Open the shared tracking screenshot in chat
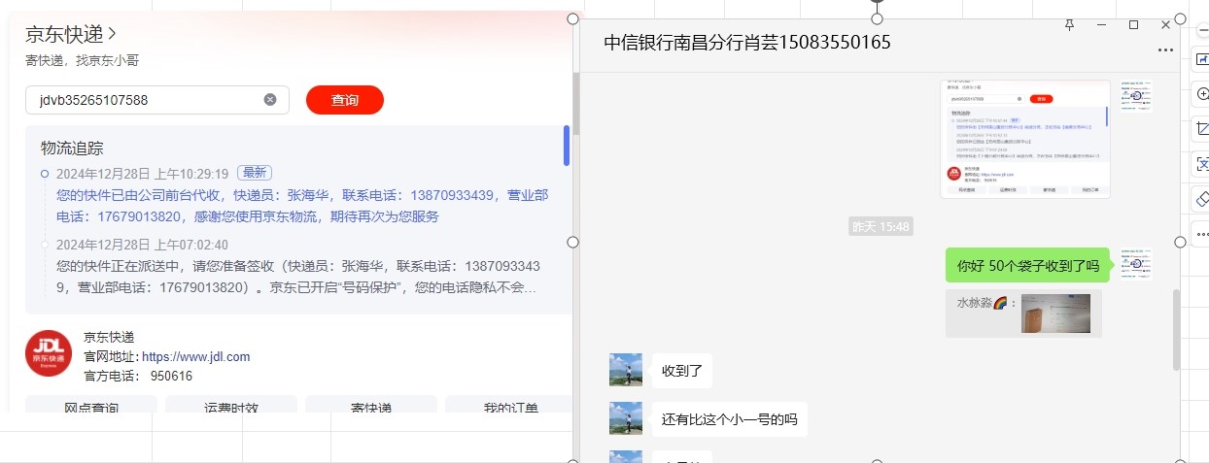This screenshot has height=463, width=1209. 1025,139
